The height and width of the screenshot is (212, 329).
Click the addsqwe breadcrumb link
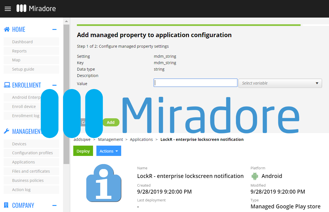tap(82, 139)
